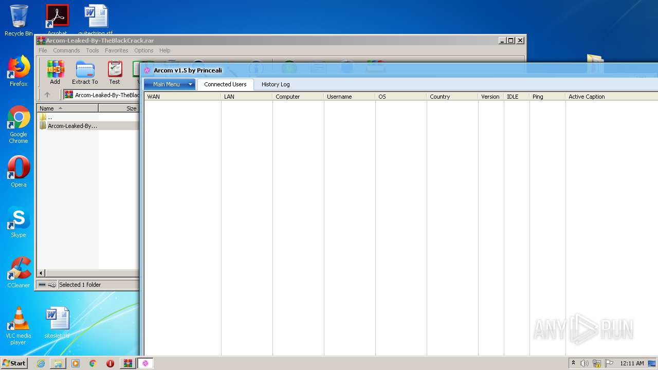Click the WinRAR archive path field

(x=101, y=95)
